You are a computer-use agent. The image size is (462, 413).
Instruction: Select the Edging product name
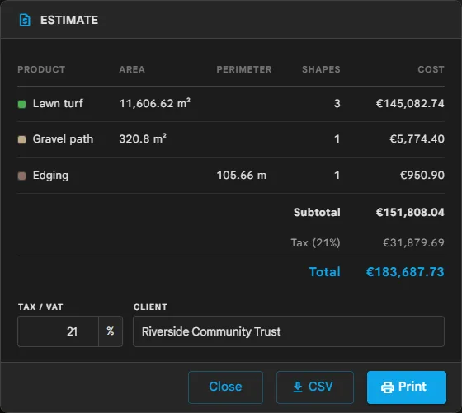pyautogui.click(x=50, y=175)
